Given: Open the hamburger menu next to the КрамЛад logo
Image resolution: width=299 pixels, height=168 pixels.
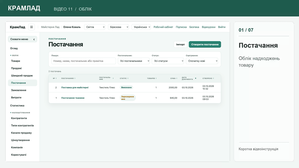Looking at the screenshot, I should (31, 27).
